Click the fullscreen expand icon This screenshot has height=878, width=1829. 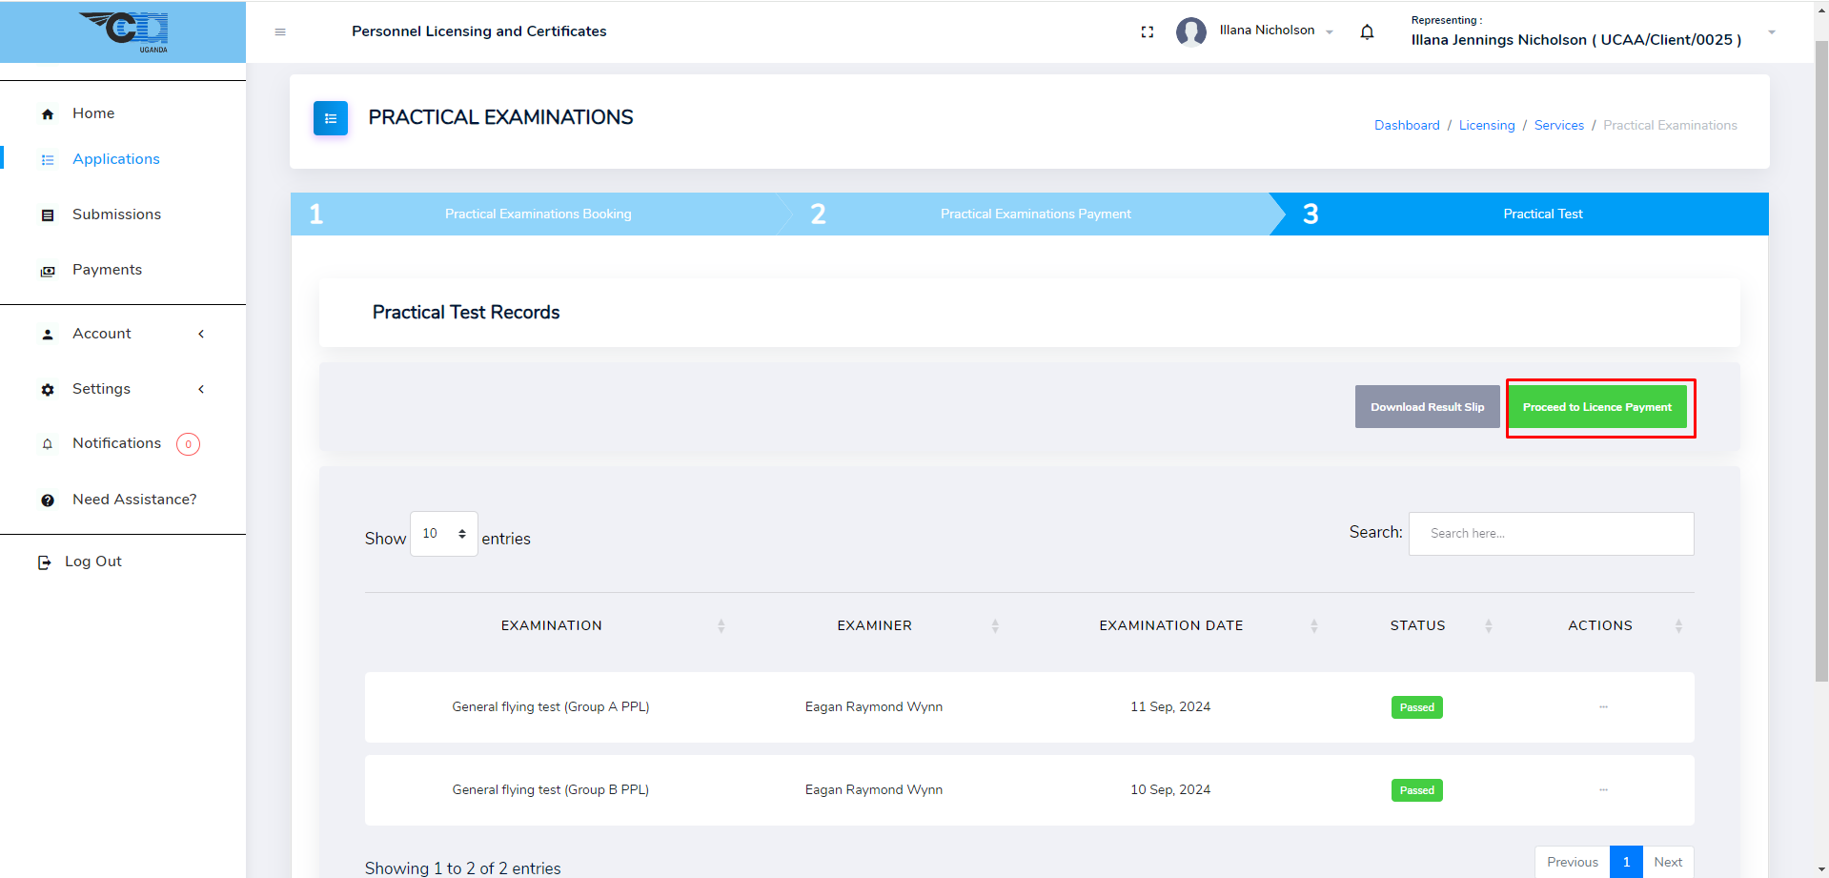click(x=1147, y=32)
